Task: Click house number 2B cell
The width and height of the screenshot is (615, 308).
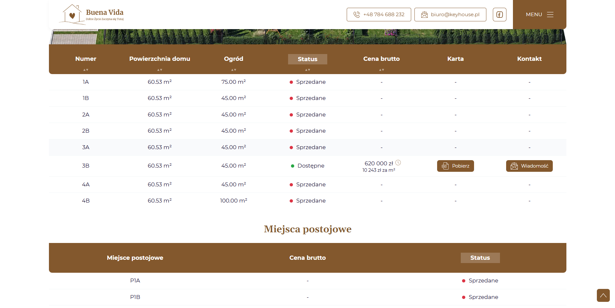Action: tap(86, 131)
